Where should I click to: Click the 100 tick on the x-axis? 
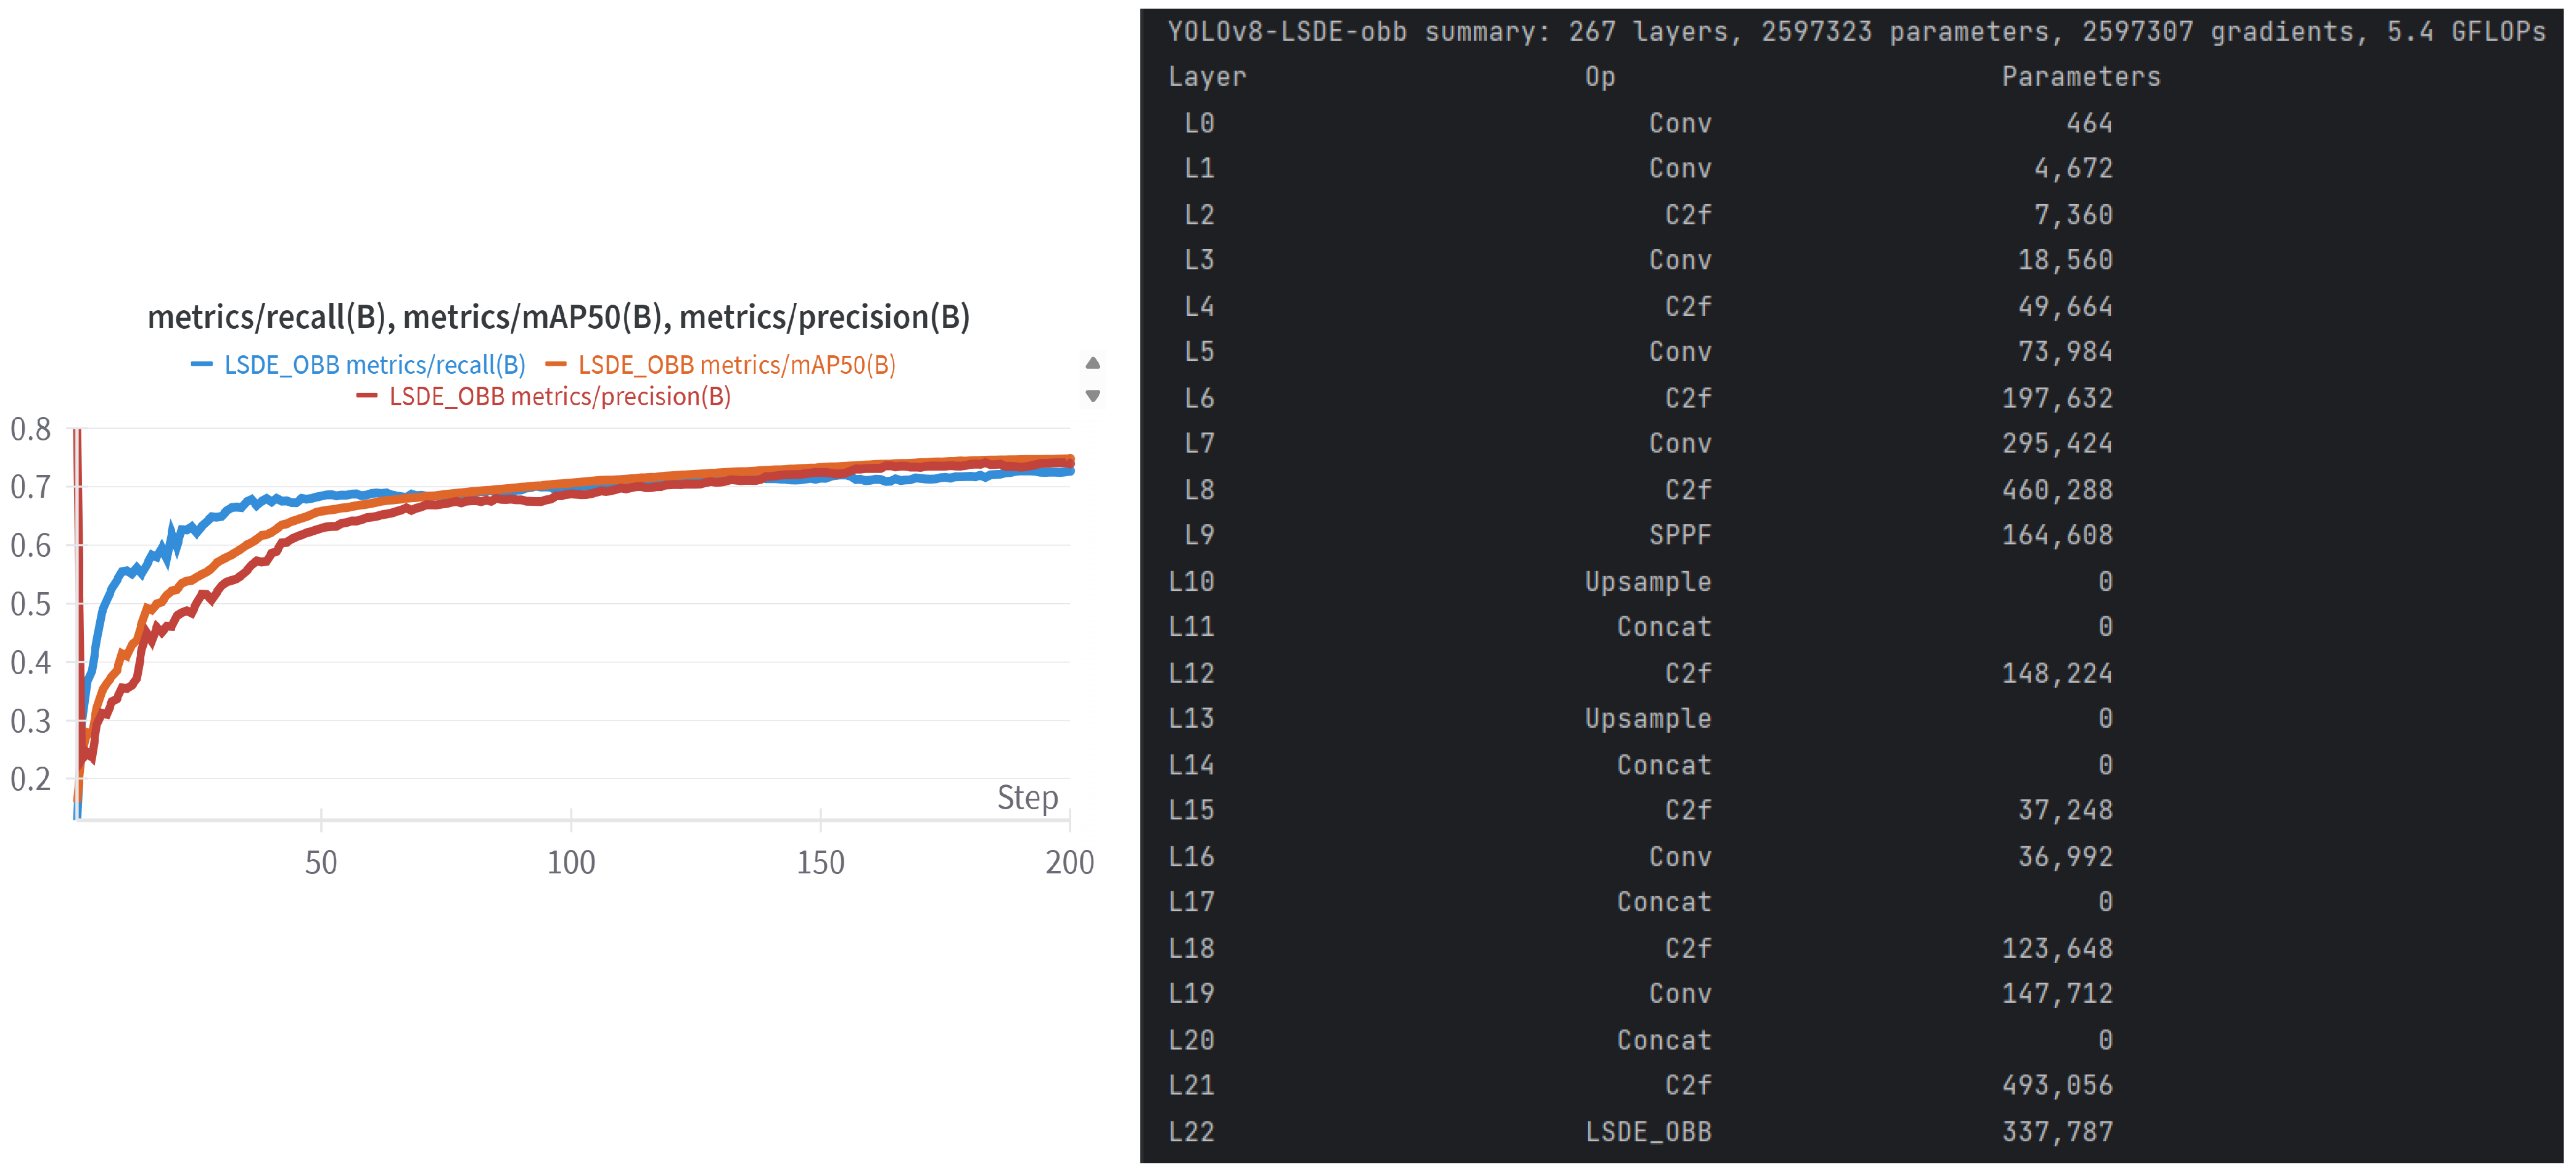pos(570,862)
